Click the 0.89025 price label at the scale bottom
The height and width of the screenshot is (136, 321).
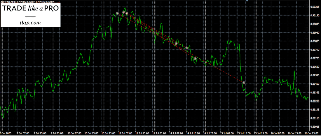click(315, 127)
